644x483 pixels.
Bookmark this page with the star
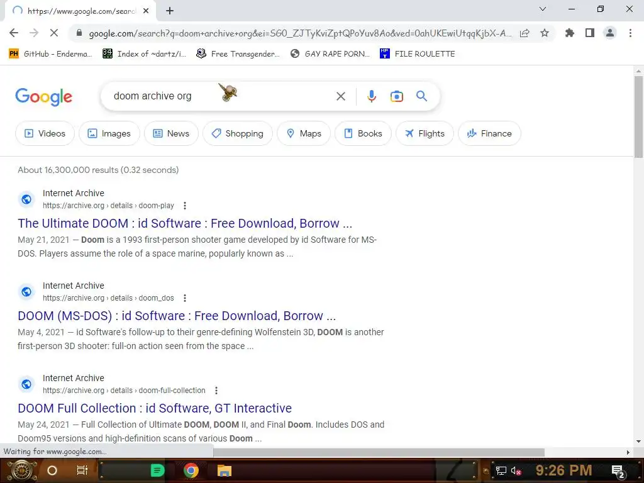click(545, 33)
